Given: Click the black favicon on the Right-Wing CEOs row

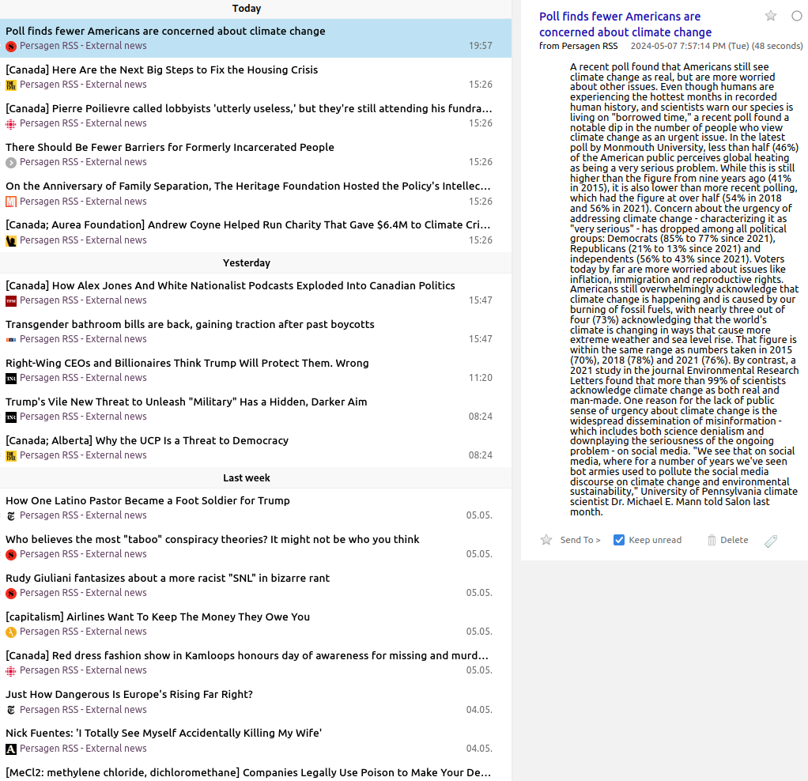Looking at the screenshot, I should pos(11,378).
